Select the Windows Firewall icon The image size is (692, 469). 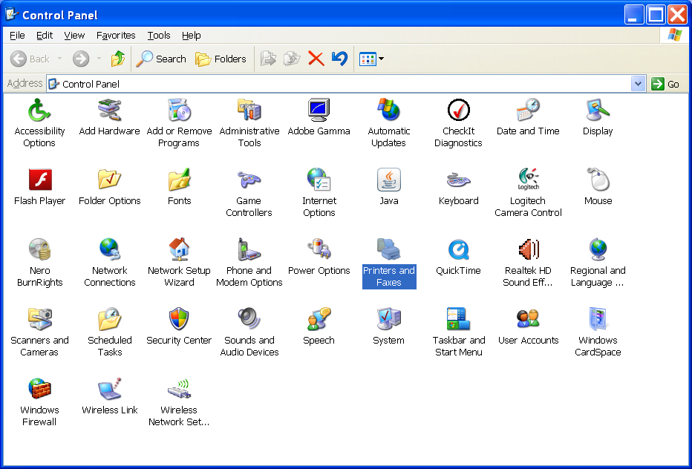coord(39,390)
